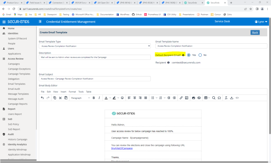This screenshot has width=271, height=163.
Task: Apply text color with the A icon
Action: point(106,98)
